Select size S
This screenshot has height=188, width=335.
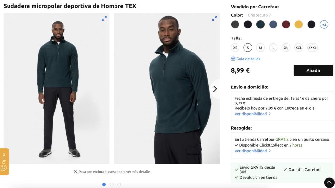(x=248, y=48)
